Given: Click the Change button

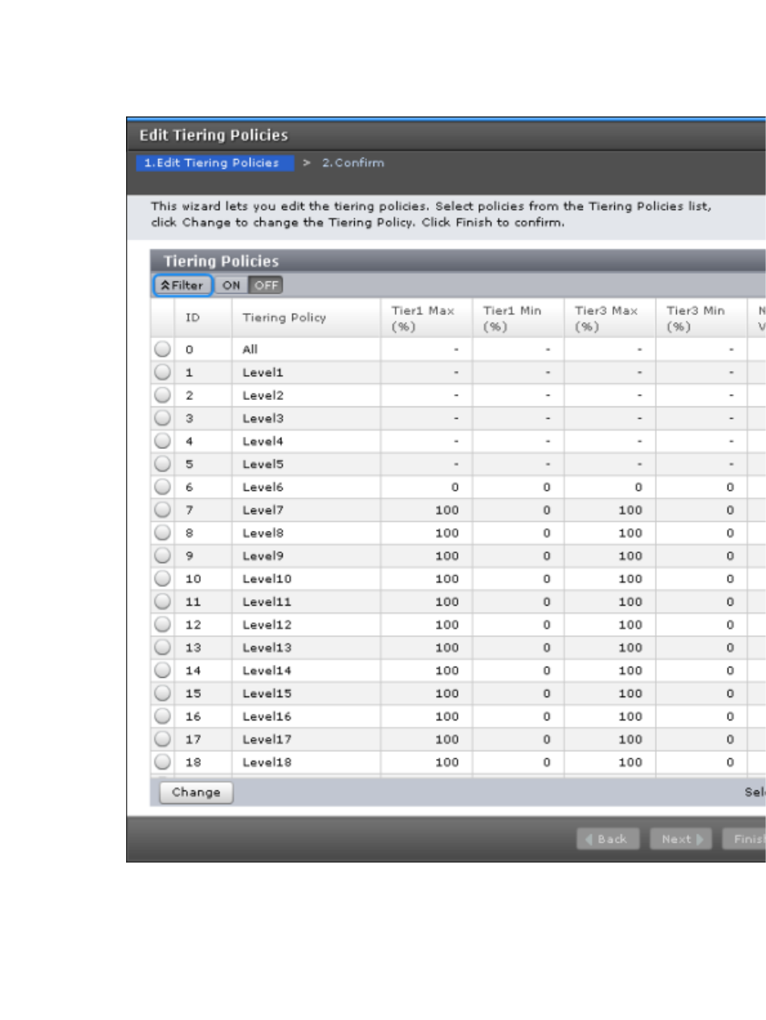Looking at the screenshot, I should pos(196,792).
